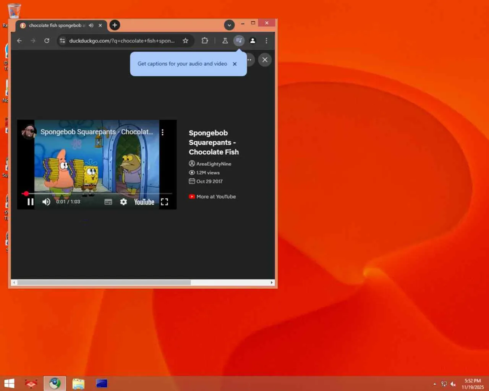
Task: Mute the video player volume
Action: [x=46, y=202]
